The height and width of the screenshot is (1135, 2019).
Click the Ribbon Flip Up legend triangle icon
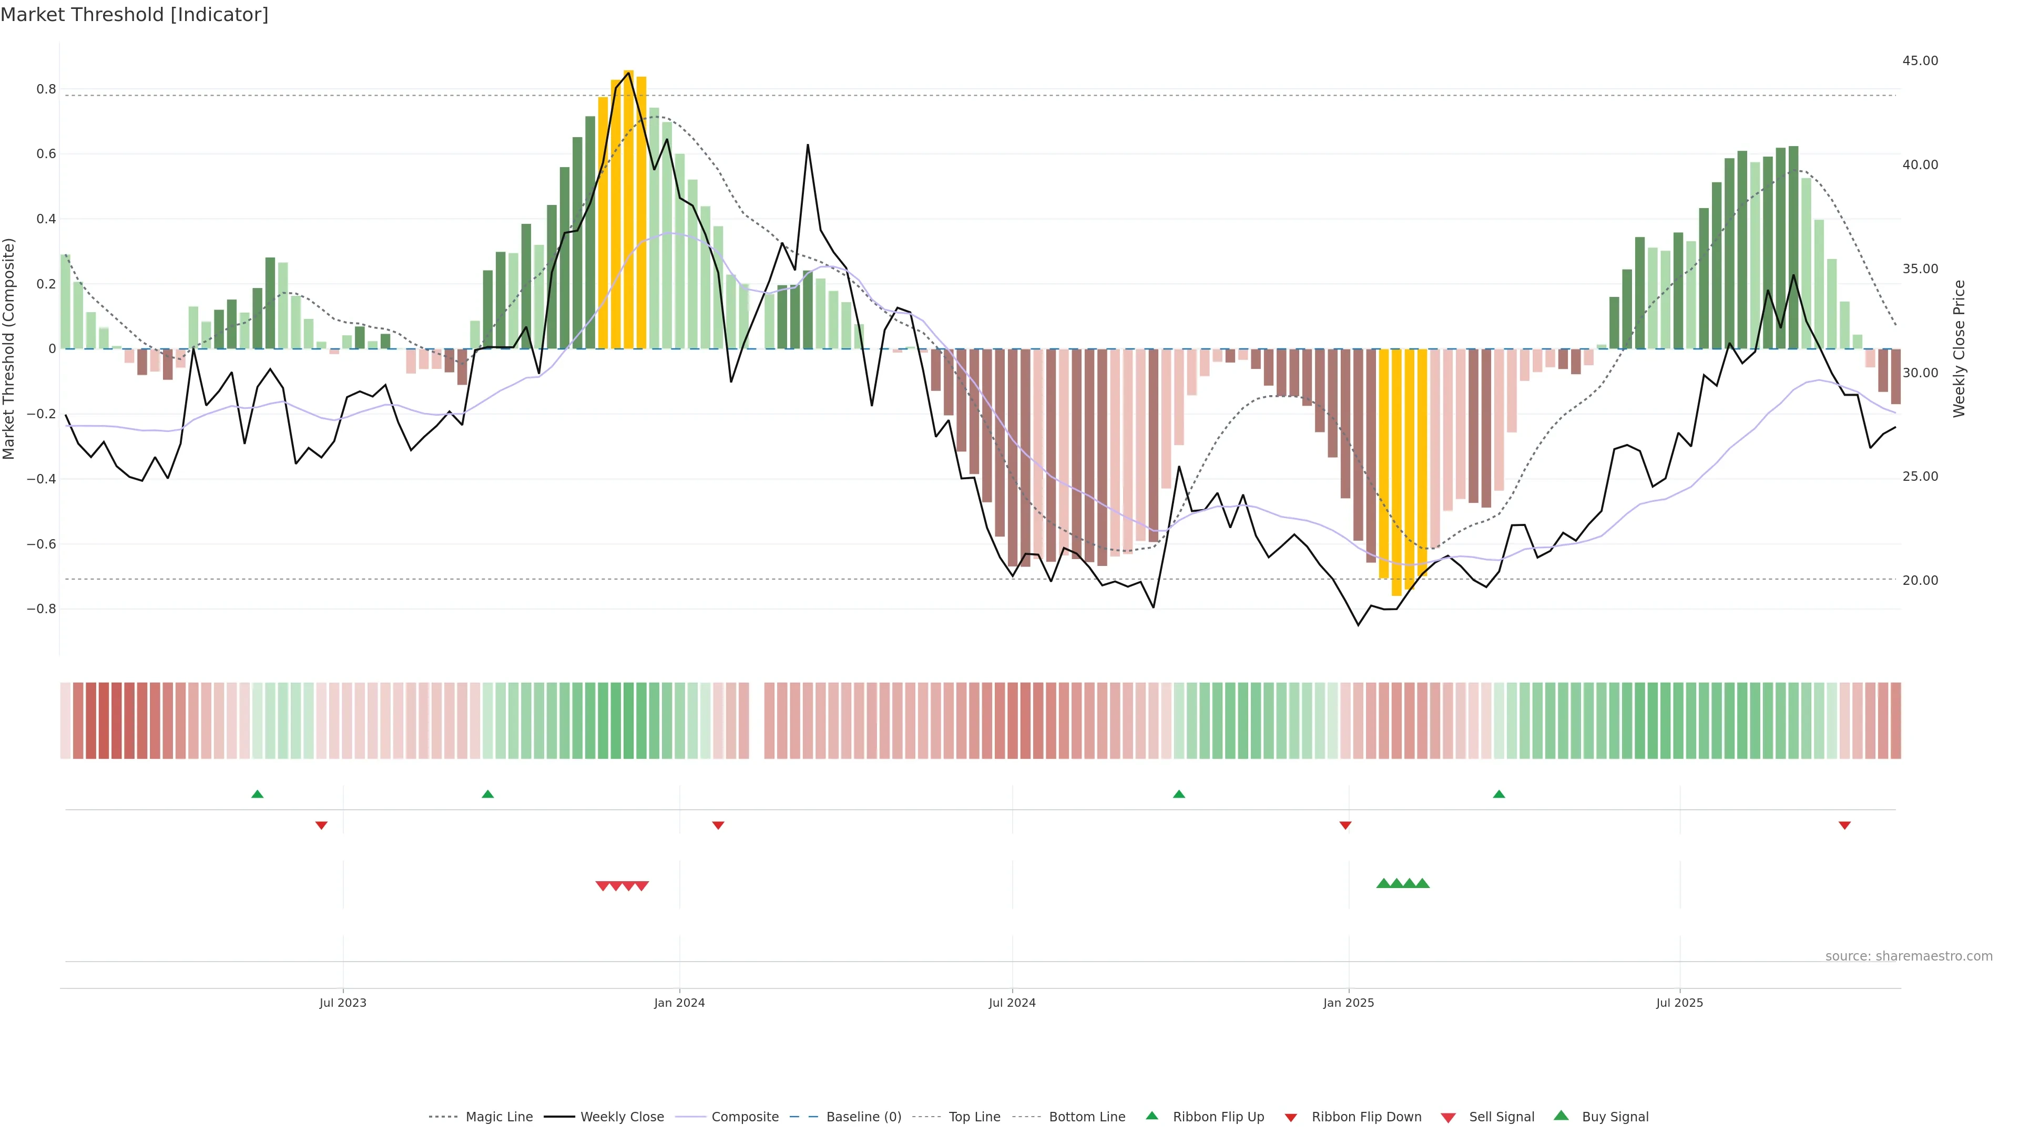(x=1151, y=1116)
